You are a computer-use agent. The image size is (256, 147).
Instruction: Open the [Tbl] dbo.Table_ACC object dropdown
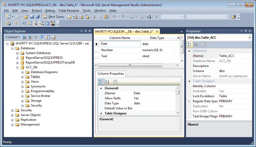tap(250, 38)
